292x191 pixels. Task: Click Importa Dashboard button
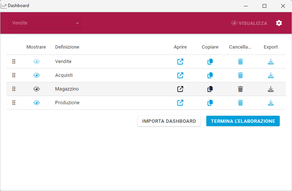coord(169,121)
